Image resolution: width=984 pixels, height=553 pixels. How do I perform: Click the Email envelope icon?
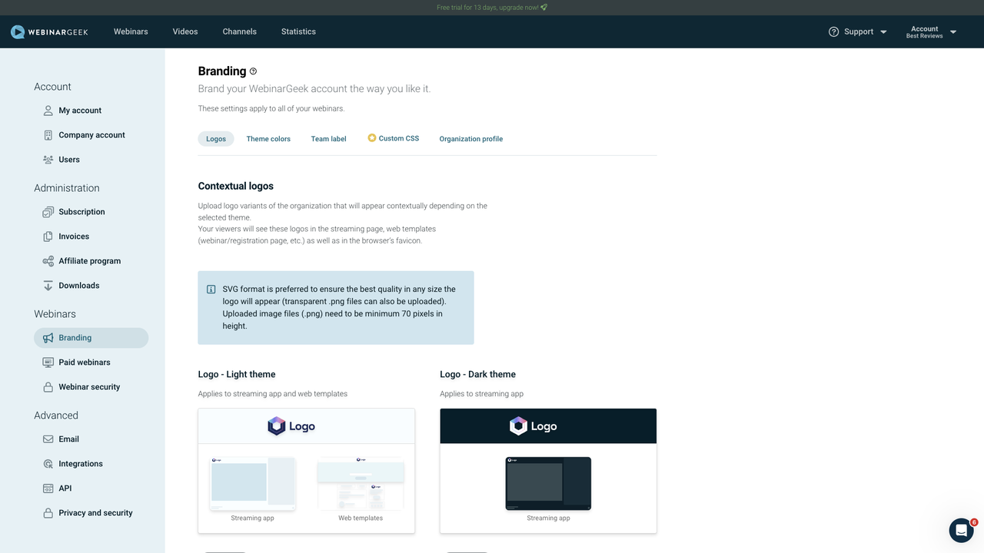[47, 439]
